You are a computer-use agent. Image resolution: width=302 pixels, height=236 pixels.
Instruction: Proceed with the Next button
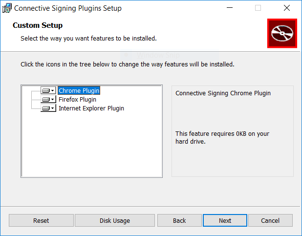point(225,220)
